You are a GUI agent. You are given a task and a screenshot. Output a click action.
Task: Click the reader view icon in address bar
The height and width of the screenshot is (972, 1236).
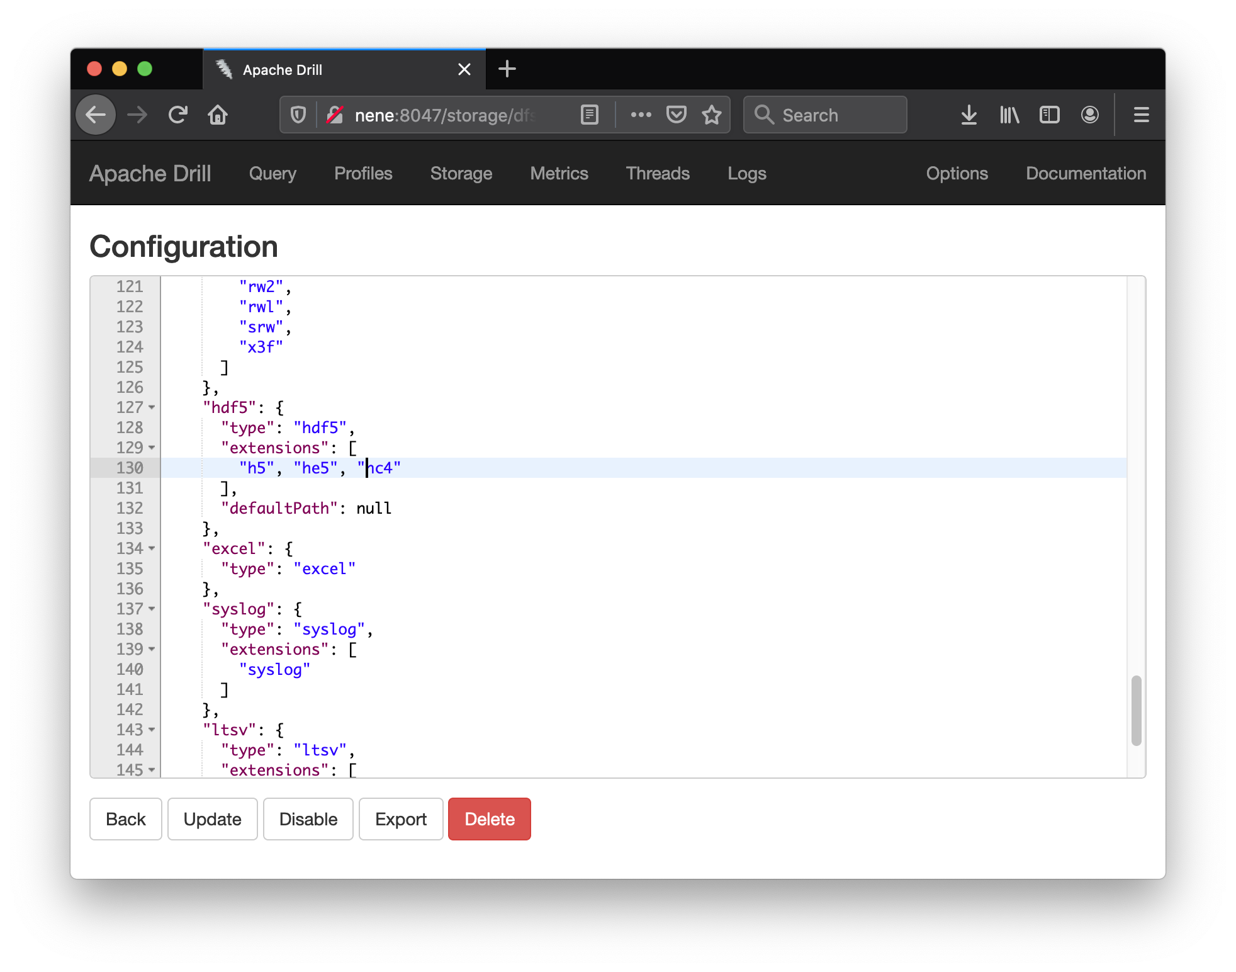pyautogui.click(x=588, y=113)
